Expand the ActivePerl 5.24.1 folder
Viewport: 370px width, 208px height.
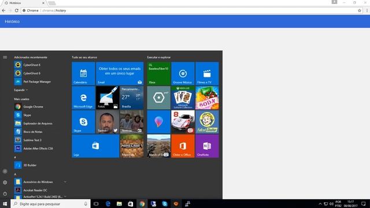pos(40,196)
